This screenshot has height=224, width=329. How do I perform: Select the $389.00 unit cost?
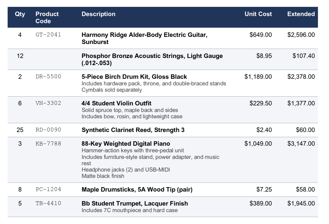point(261,203)
